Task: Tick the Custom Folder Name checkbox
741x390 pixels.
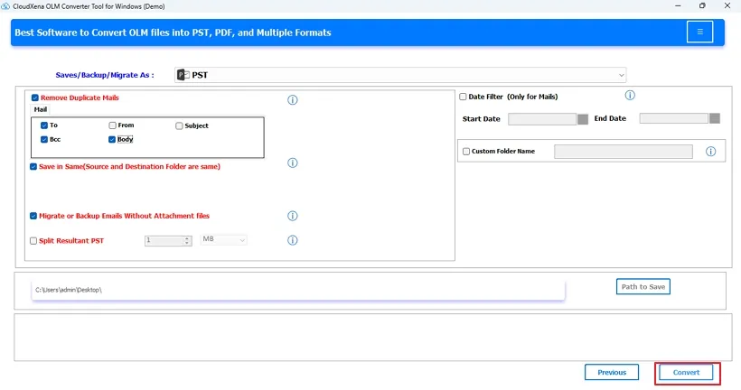Action: tap(466, 152)
